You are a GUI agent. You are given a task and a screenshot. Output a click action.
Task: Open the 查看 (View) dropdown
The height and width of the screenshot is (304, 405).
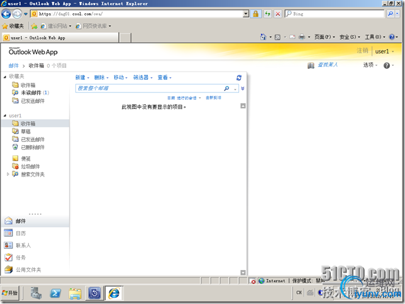(165, 77)
